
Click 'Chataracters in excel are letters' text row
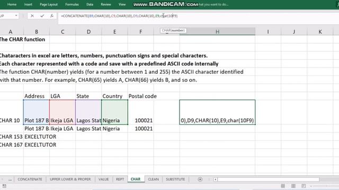(104, 55)
